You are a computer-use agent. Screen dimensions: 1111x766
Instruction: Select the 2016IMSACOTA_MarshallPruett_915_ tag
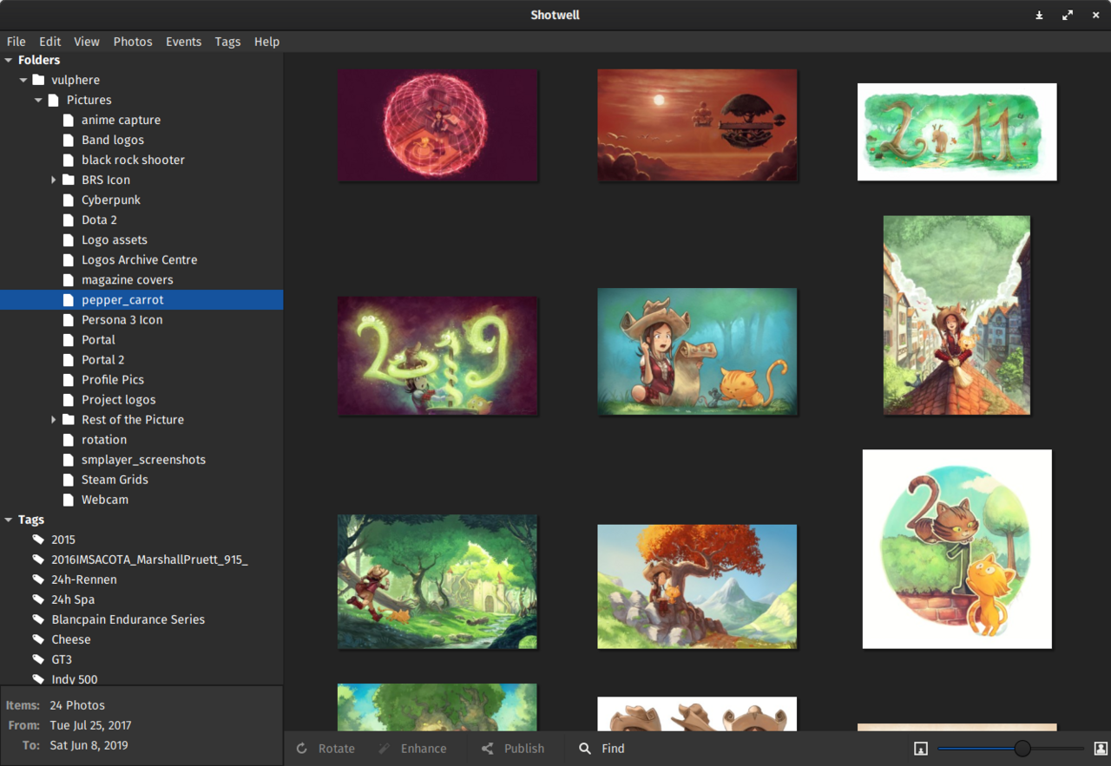click(149, 560)
